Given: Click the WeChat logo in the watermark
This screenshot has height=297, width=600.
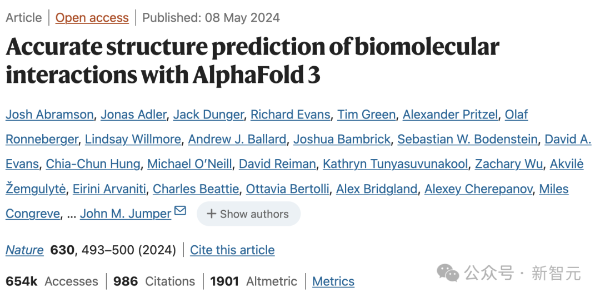Looking at the screenshot, I should 448,273.
